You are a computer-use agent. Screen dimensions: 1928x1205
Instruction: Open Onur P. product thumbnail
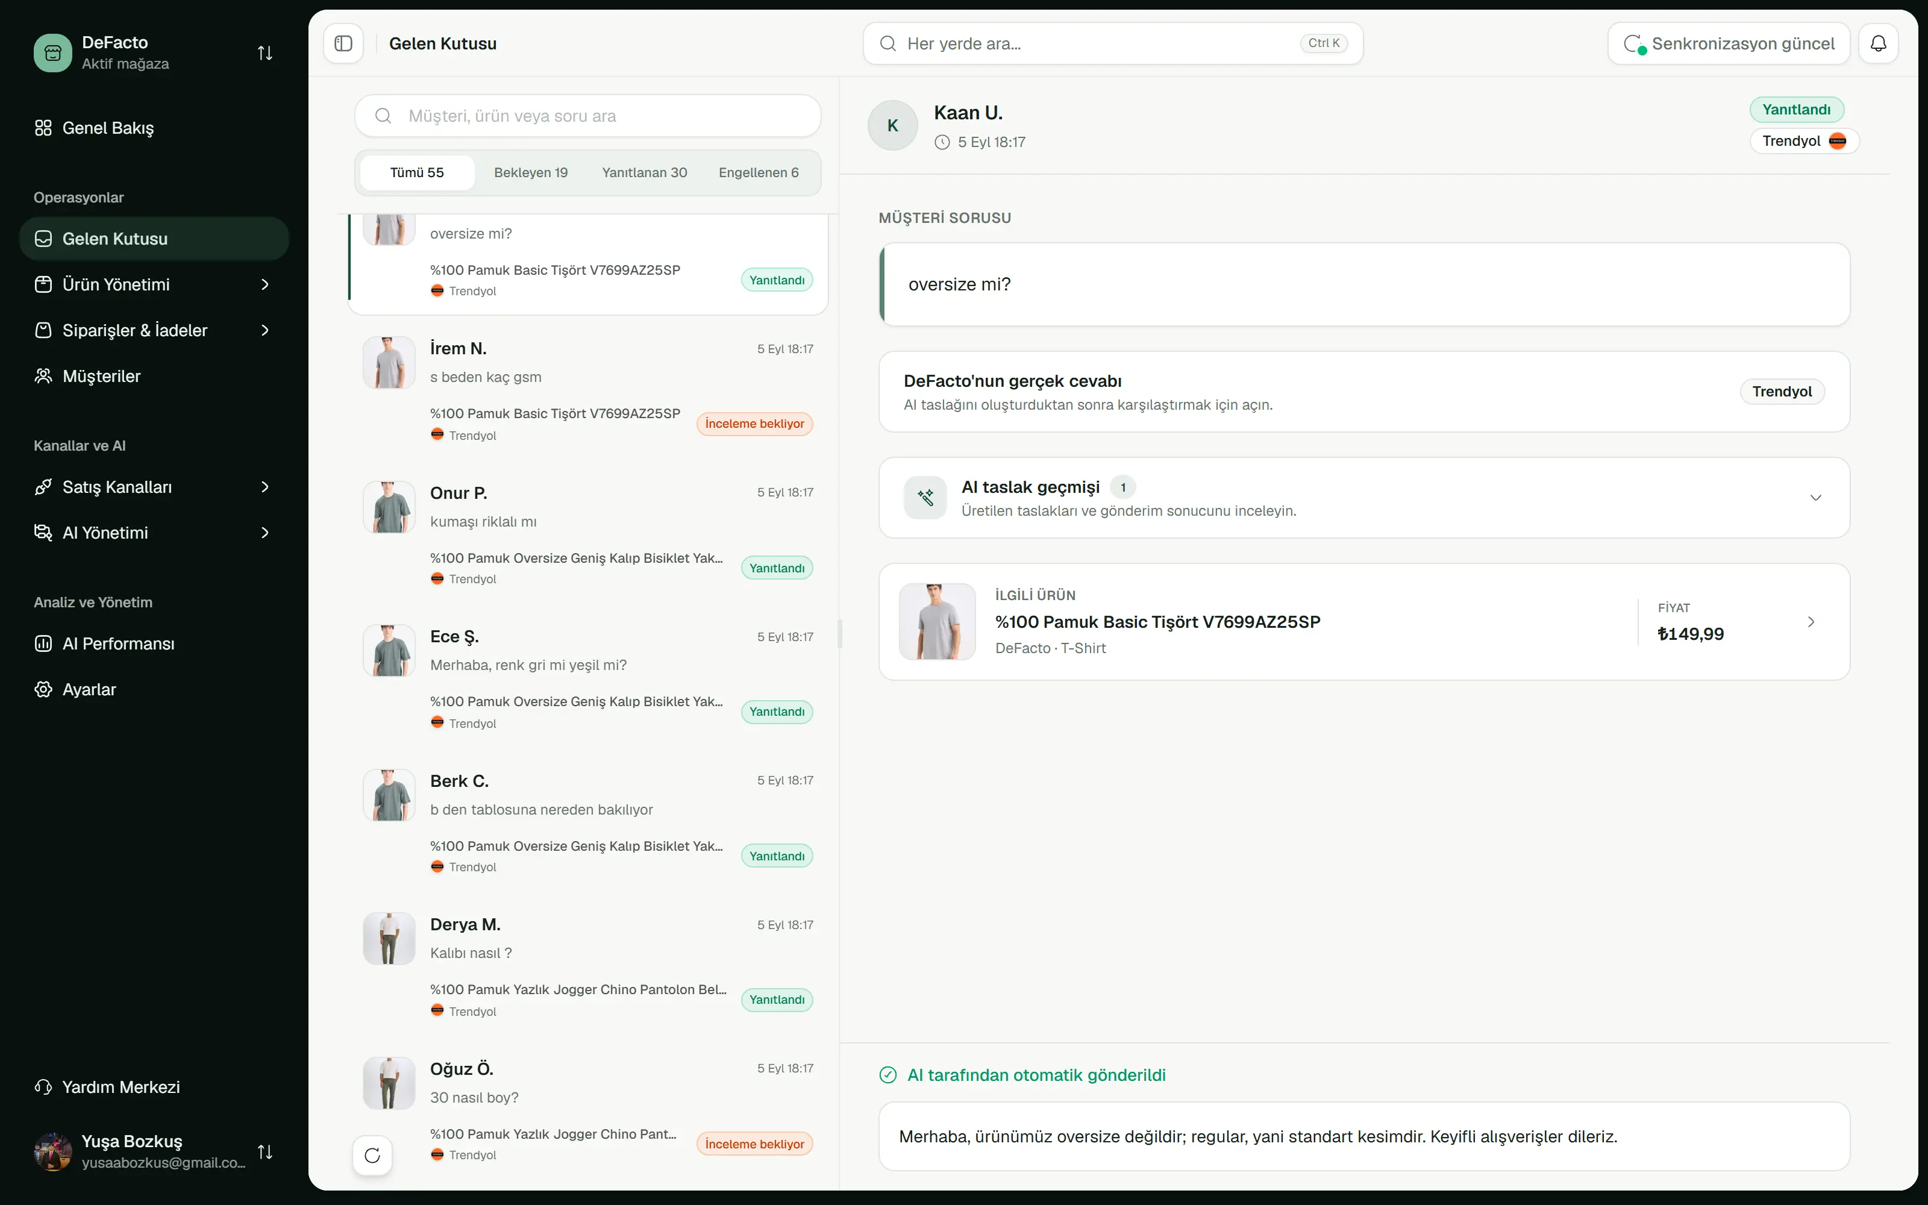389,507
